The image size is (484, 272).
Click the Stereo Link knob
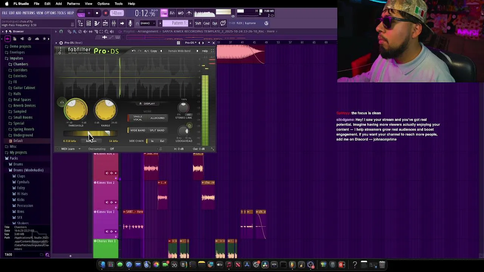click(x=183, y=108)
